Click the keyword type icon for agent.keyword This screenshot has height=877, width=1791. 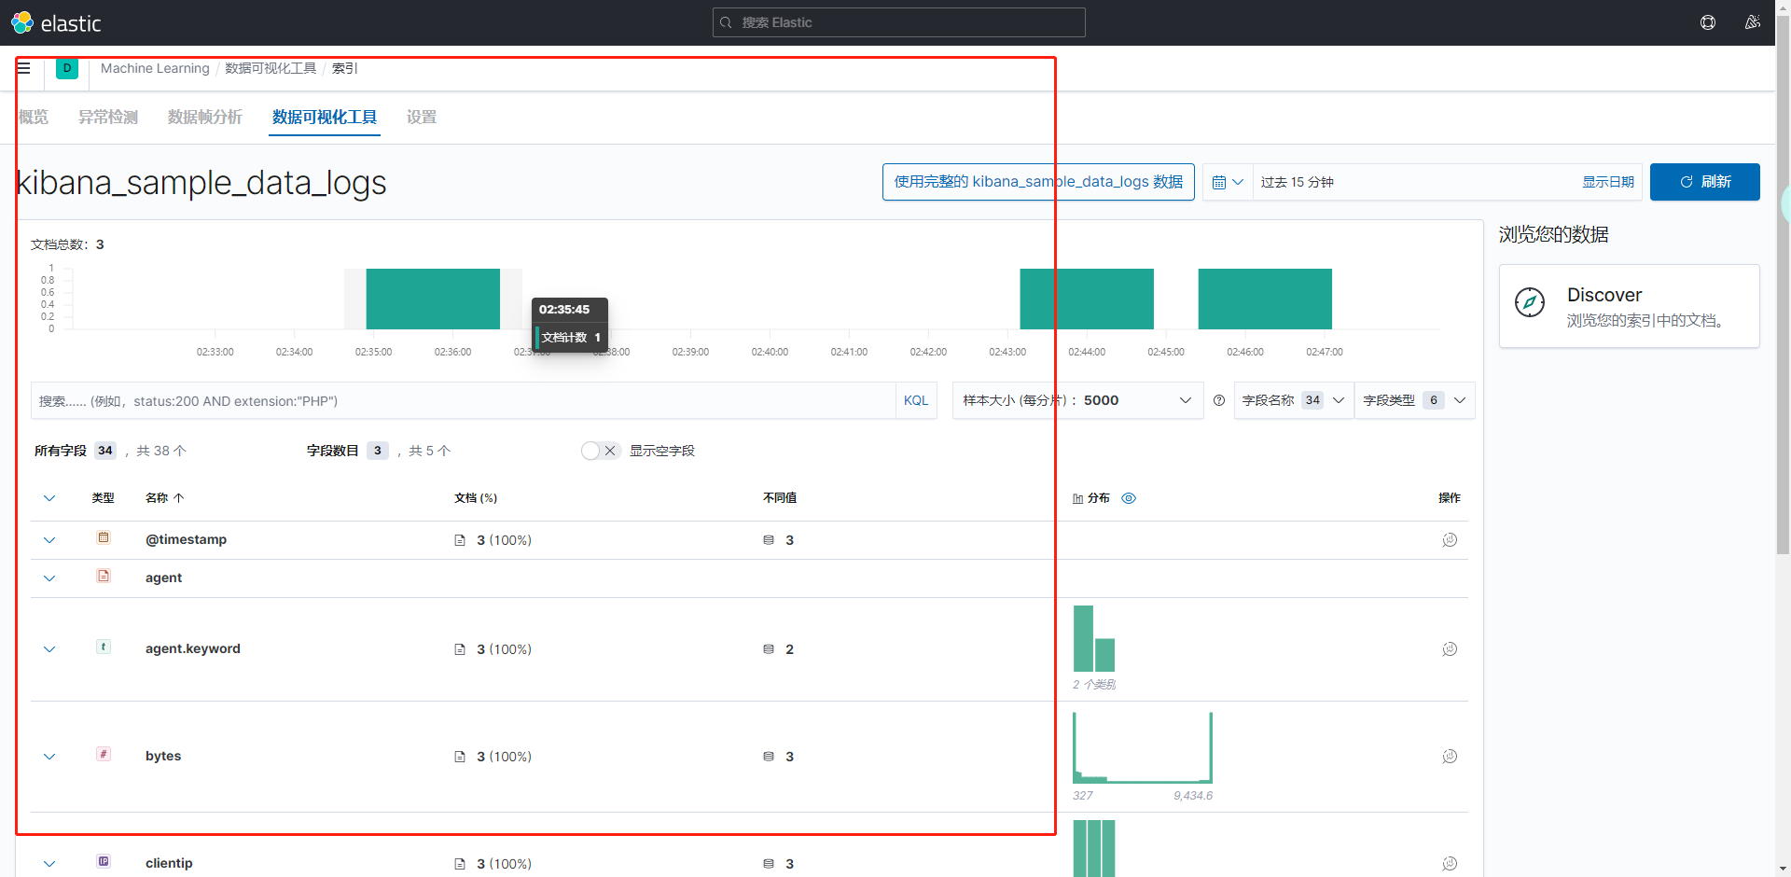click(104, 647)
